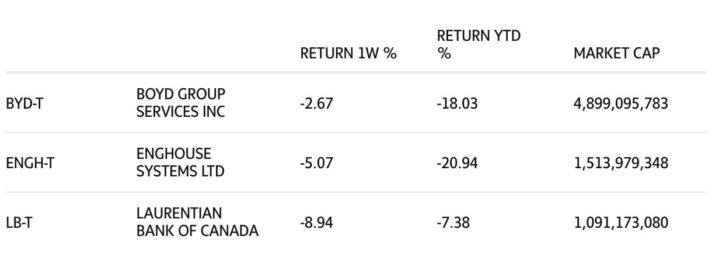The image size is (712, 257).
Task: Open the LB-T ticker link
Action: tap(19, 223)
